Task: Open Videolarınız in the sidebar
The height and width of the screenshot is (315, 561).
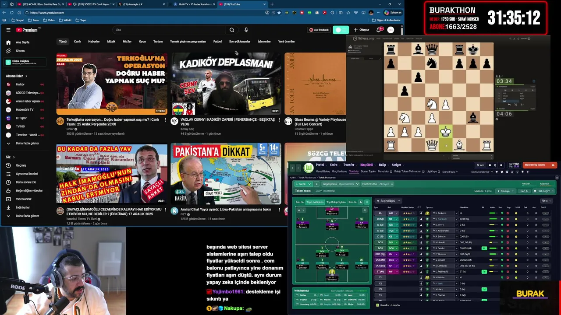Action: (x=24, y=199)
